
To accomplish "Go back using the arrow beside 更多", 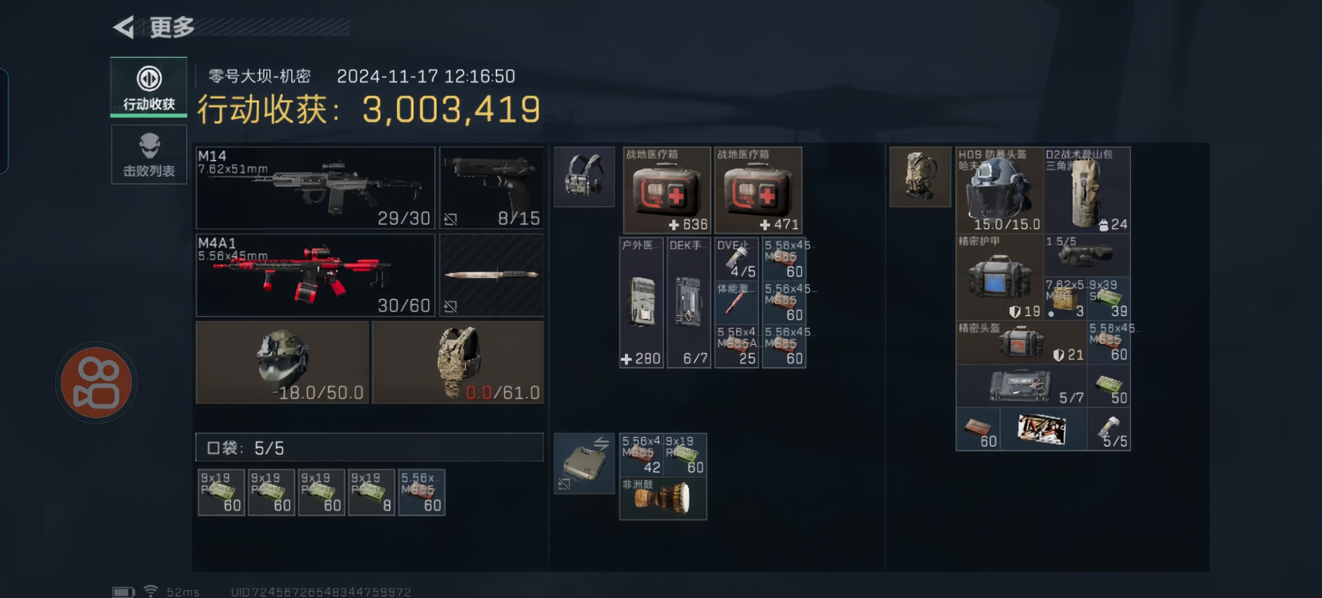I will (124, 27).
